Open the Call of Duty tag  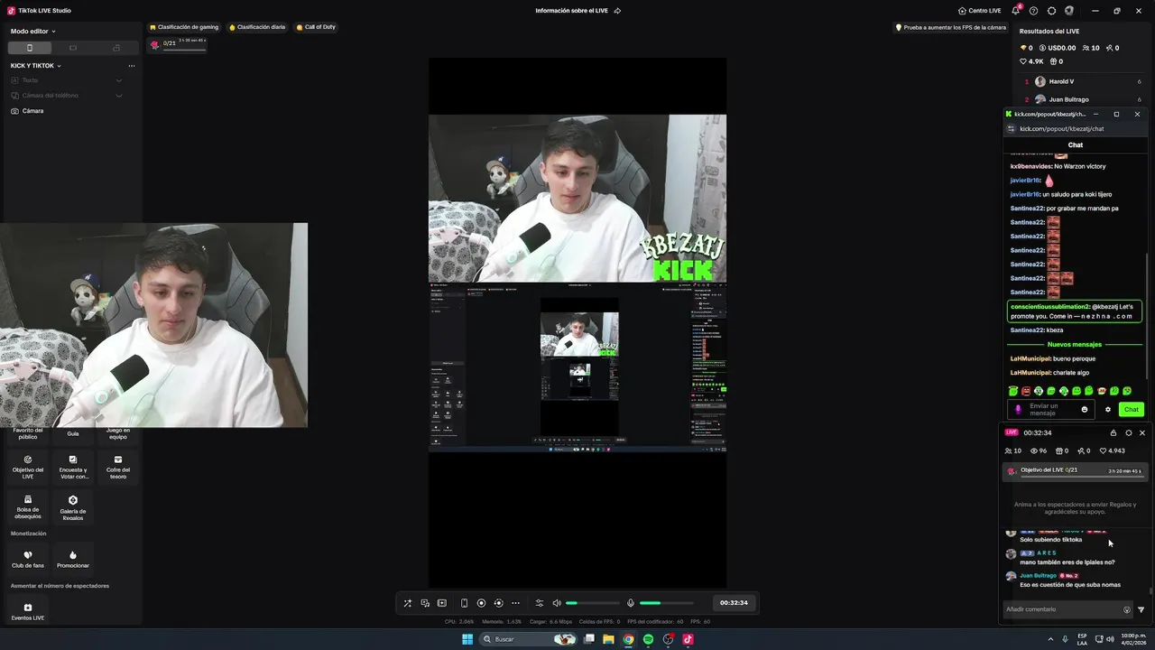[316, 27]
